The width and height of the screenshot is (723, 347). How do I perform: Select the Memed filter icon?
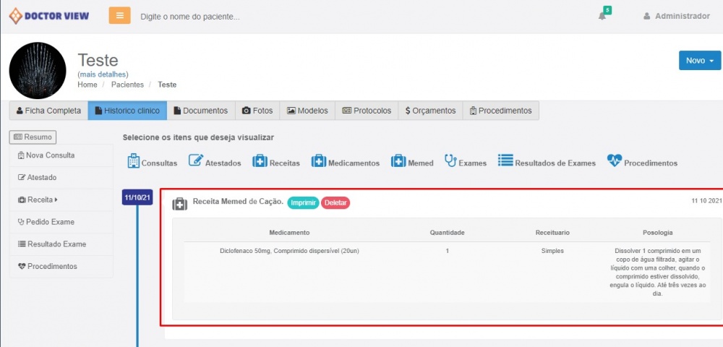[398, 161]
